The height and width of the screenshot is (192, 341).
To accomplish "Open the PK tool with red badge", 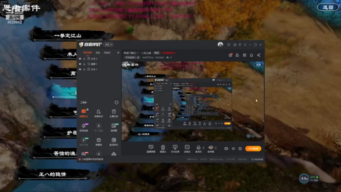I will click(x=84, y=154).
